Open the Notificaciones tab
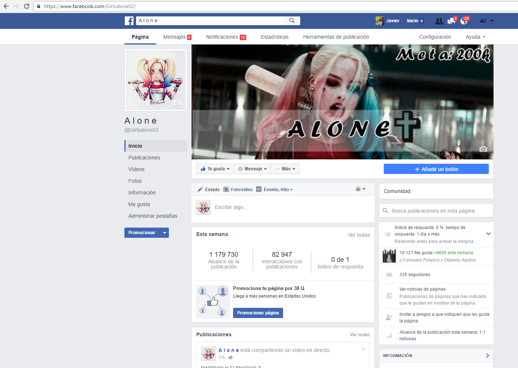The width and height of the screenshot is (518, 368). (226, 37)
